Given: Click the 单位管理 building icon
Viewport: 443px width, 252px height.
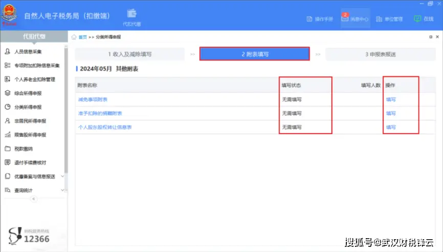Looking at the screenshot, I should click(x=379, y=19).
